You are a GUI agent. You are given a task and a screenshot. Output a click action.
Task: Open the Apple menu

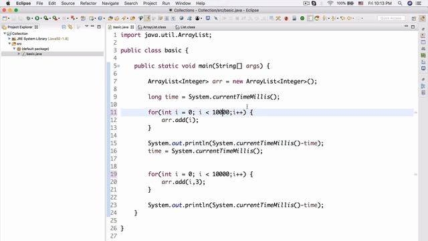tap(8, 3)
